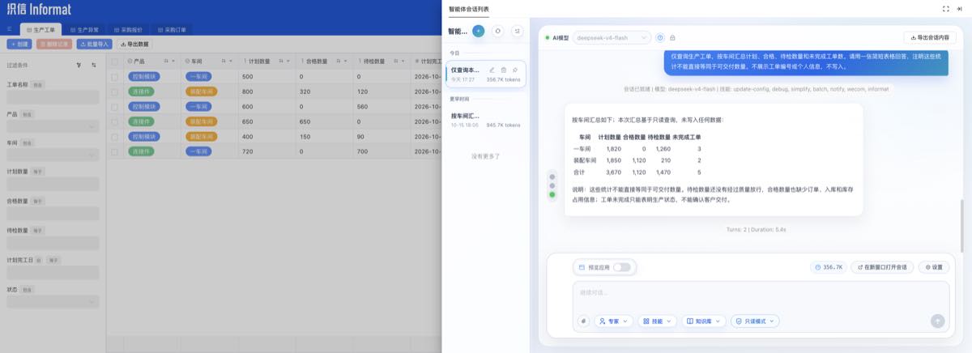
Task: Toggle the 预览应用 switch
Action: pos(621,266)
